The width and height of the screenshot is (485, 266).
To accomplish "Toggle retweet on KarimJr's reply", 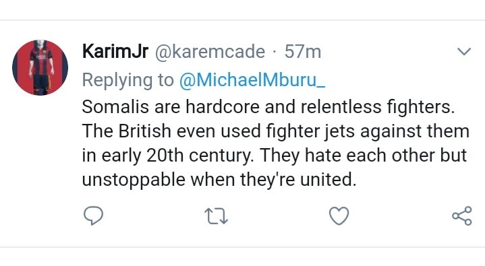I will pos(217,216).
